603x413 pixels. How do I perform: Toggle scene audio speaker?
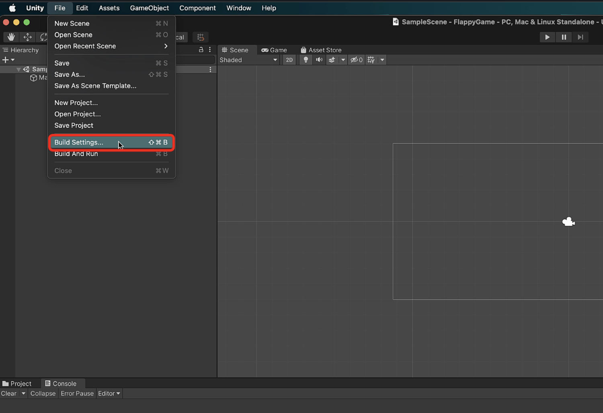tap(319, 60)
